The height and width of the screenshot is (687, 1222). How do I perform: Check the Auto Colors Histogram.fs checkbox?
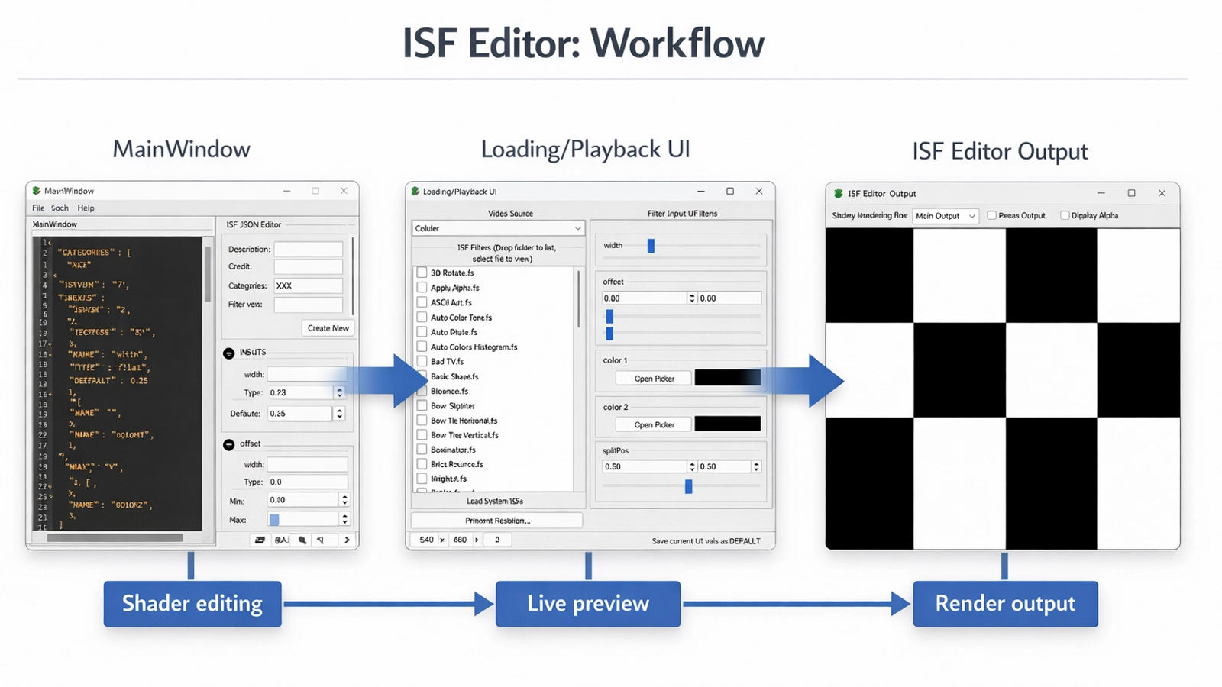(x=422, y=347)
